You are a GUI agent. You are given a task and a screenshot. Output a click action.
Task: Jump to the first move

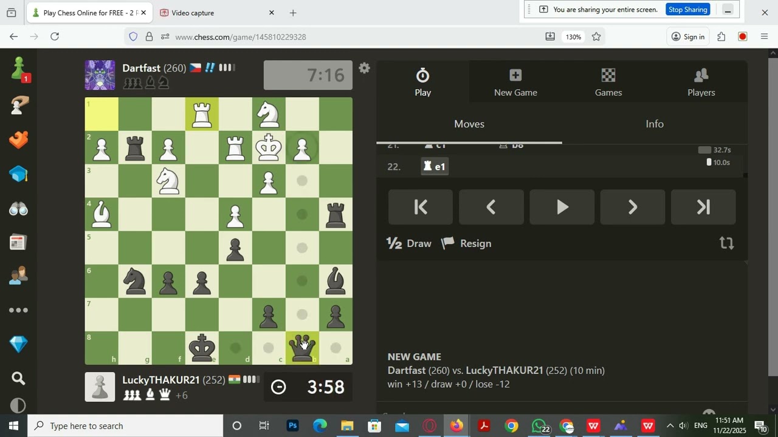(x=421, y=207)
